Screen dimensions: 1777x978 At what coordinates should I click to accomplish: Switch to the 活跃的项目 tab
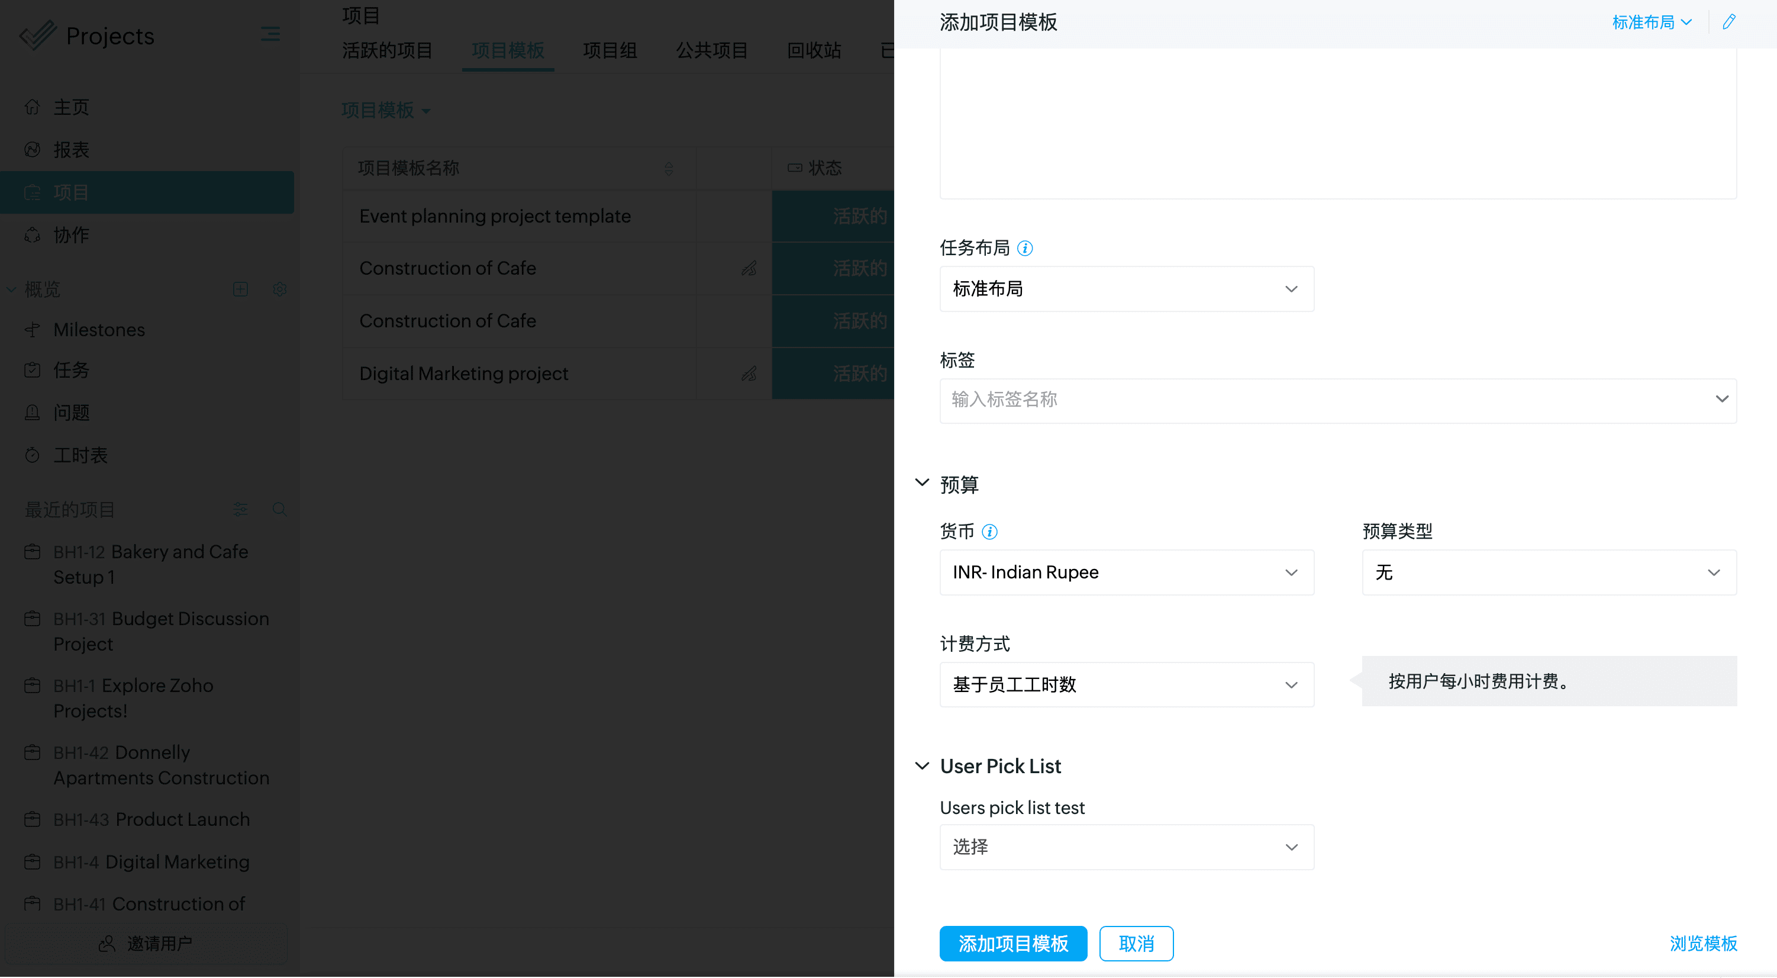(x=387, y=50)
